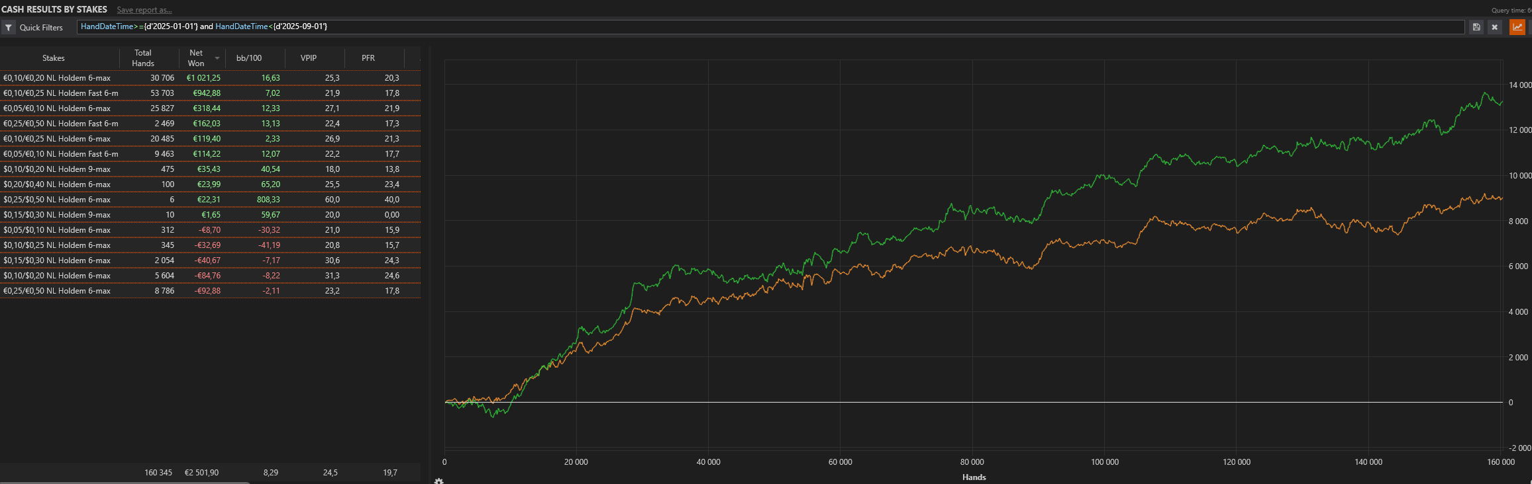
Task: Click the 16,63 bb/100 value
Action: coord(270,78)
